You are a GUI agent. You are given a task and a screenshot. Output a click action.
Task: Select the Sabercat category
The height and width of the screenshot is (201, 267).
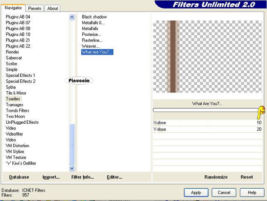pos(14,58)
